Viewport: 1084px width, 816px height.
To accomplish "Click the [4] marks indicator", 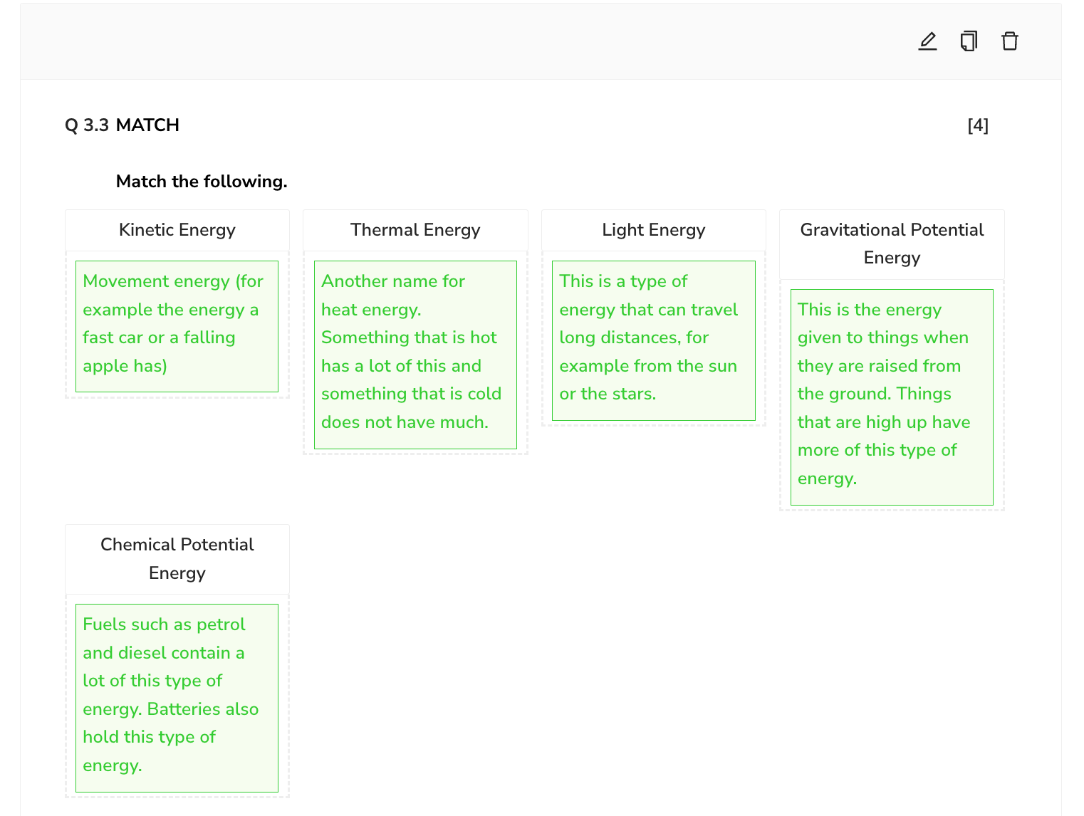I will tap(977, 125).
